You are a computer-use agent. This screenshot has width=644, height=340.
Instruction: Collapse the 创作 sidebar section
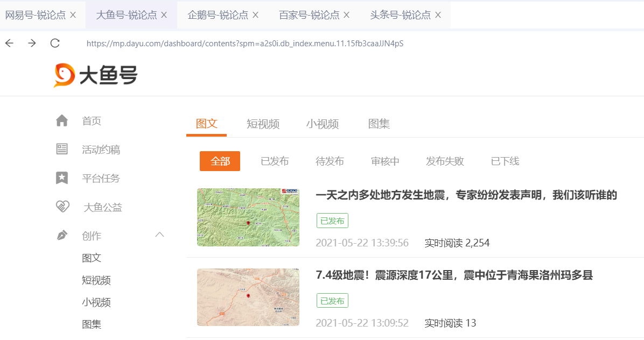[159, 235]
